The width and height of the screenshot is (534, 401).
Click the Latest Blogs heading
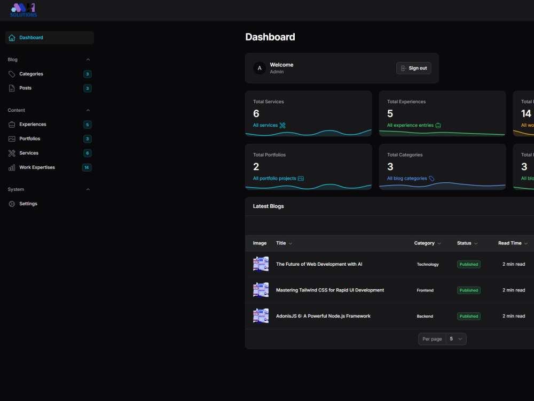point(269,206)
